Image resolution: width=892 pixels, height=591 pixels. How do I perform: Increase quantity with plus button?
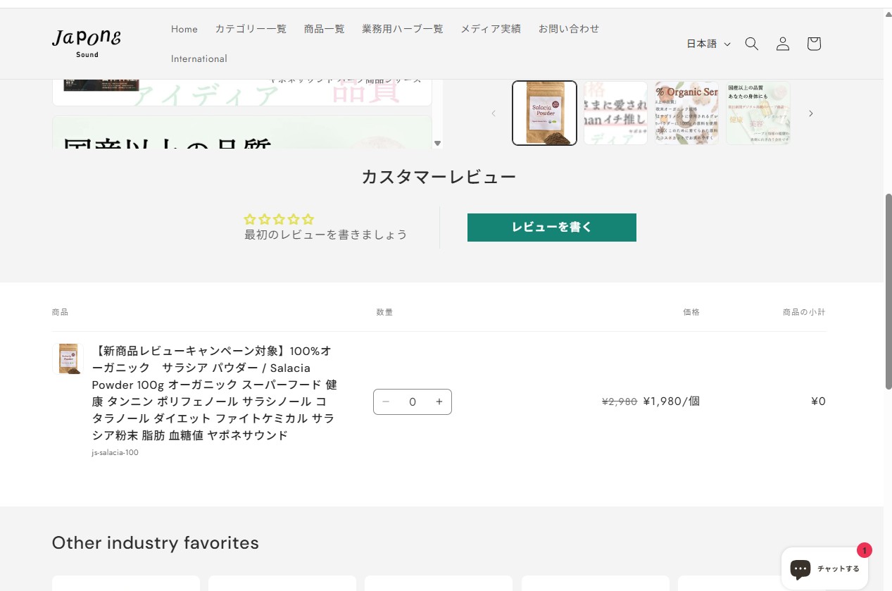pyautogui.click(x=439, y=402)
